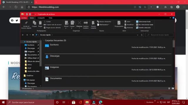Create a Nueva carpeta
188x105 pixels.
tap(93, 24)
